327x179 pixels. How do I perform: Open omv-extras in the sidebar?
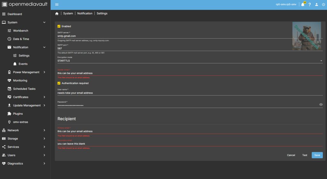coord(20,122)
